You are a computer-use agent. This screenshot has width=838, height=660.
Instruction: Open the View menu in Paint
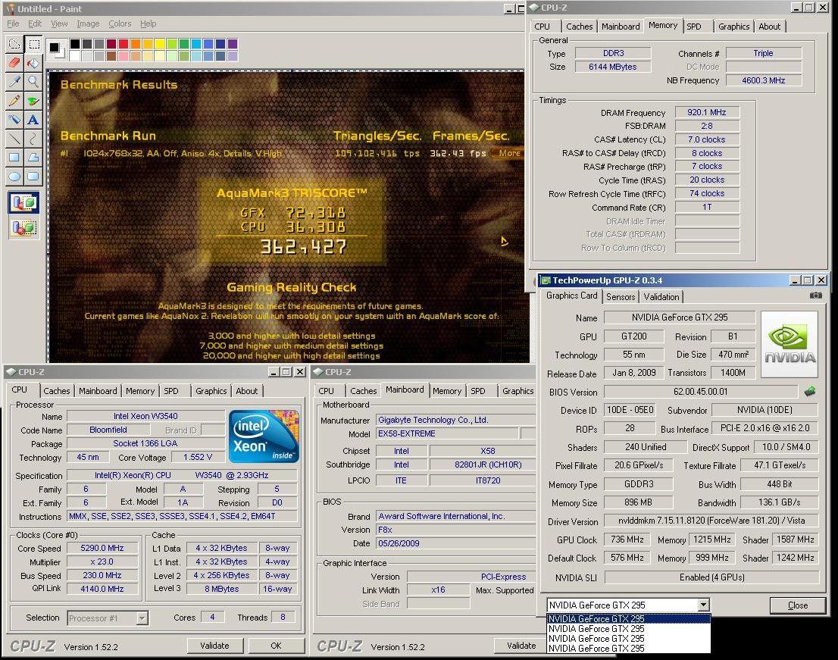[59, 23]
